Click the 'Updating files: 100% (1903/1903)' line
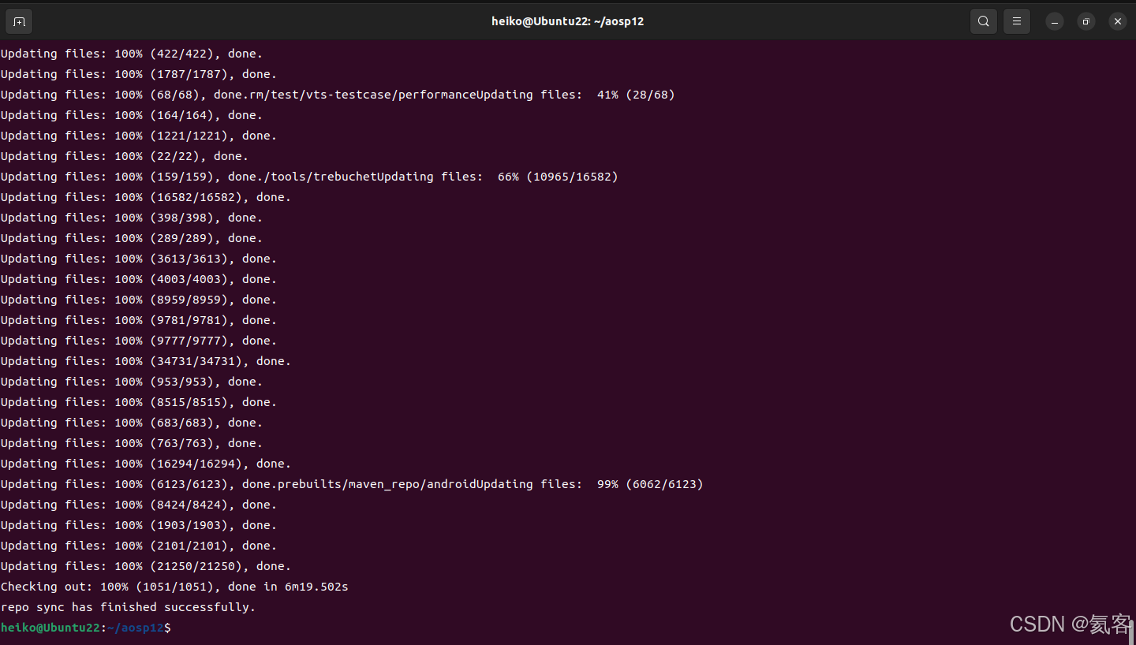 [139, 525]
